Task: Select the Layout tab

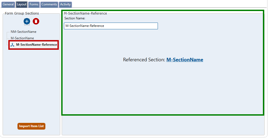Action: tap(21, 5)
